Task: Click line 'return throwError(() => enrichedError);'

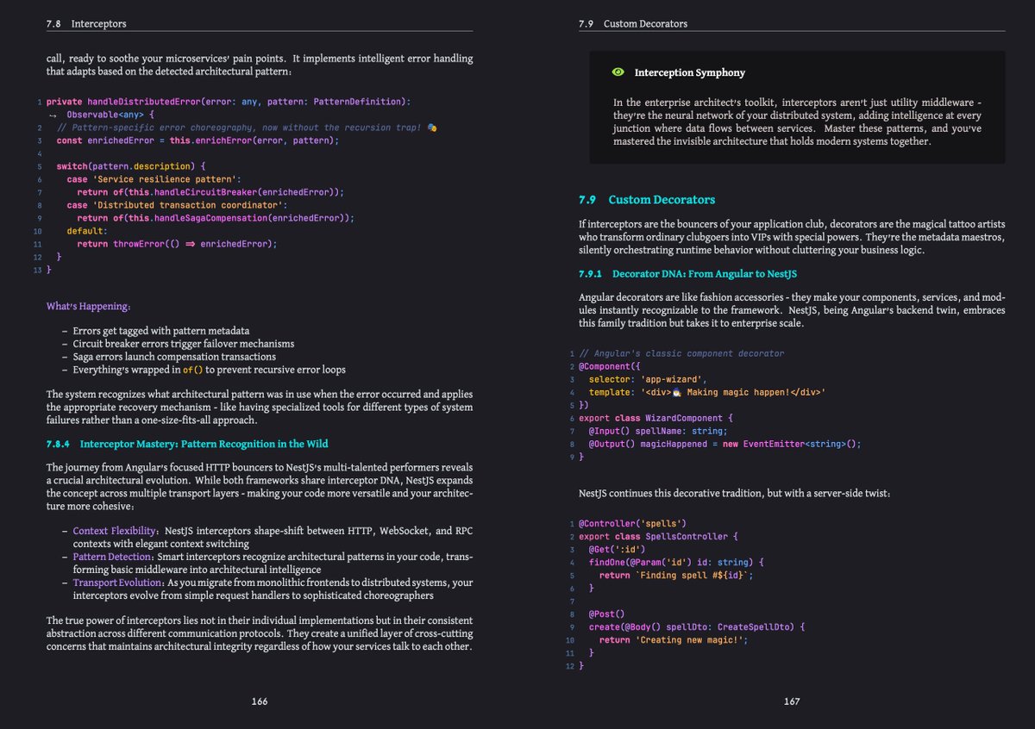Action: tap(177, 244)
